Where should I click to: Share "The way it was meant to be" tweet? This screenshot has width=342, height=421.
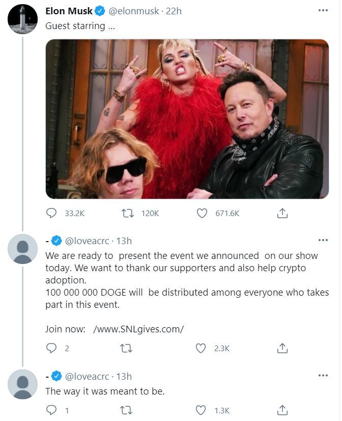pyautogui.click(x=282, y=410)
